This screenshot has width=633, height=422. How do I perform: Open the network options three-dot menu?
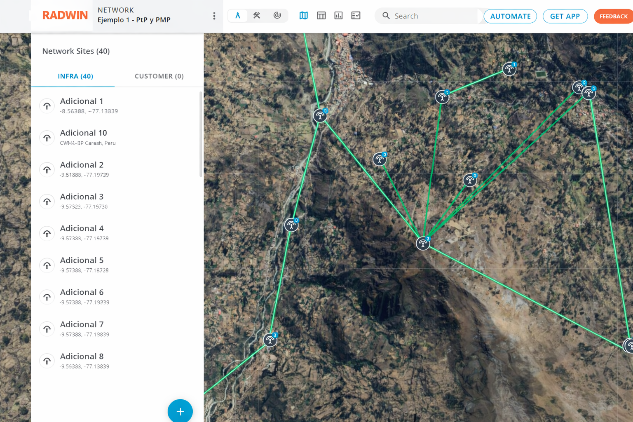tap(214, 16)
